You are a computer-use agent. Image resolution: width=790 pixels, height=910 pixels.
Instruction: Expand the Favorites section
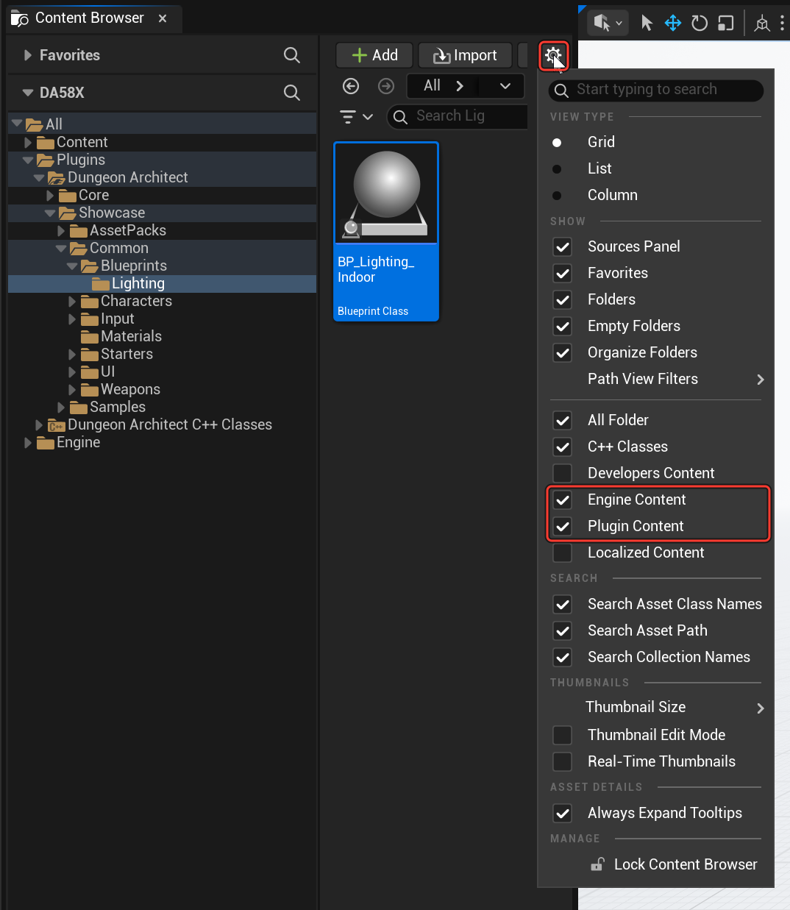(x=28, y=55)
